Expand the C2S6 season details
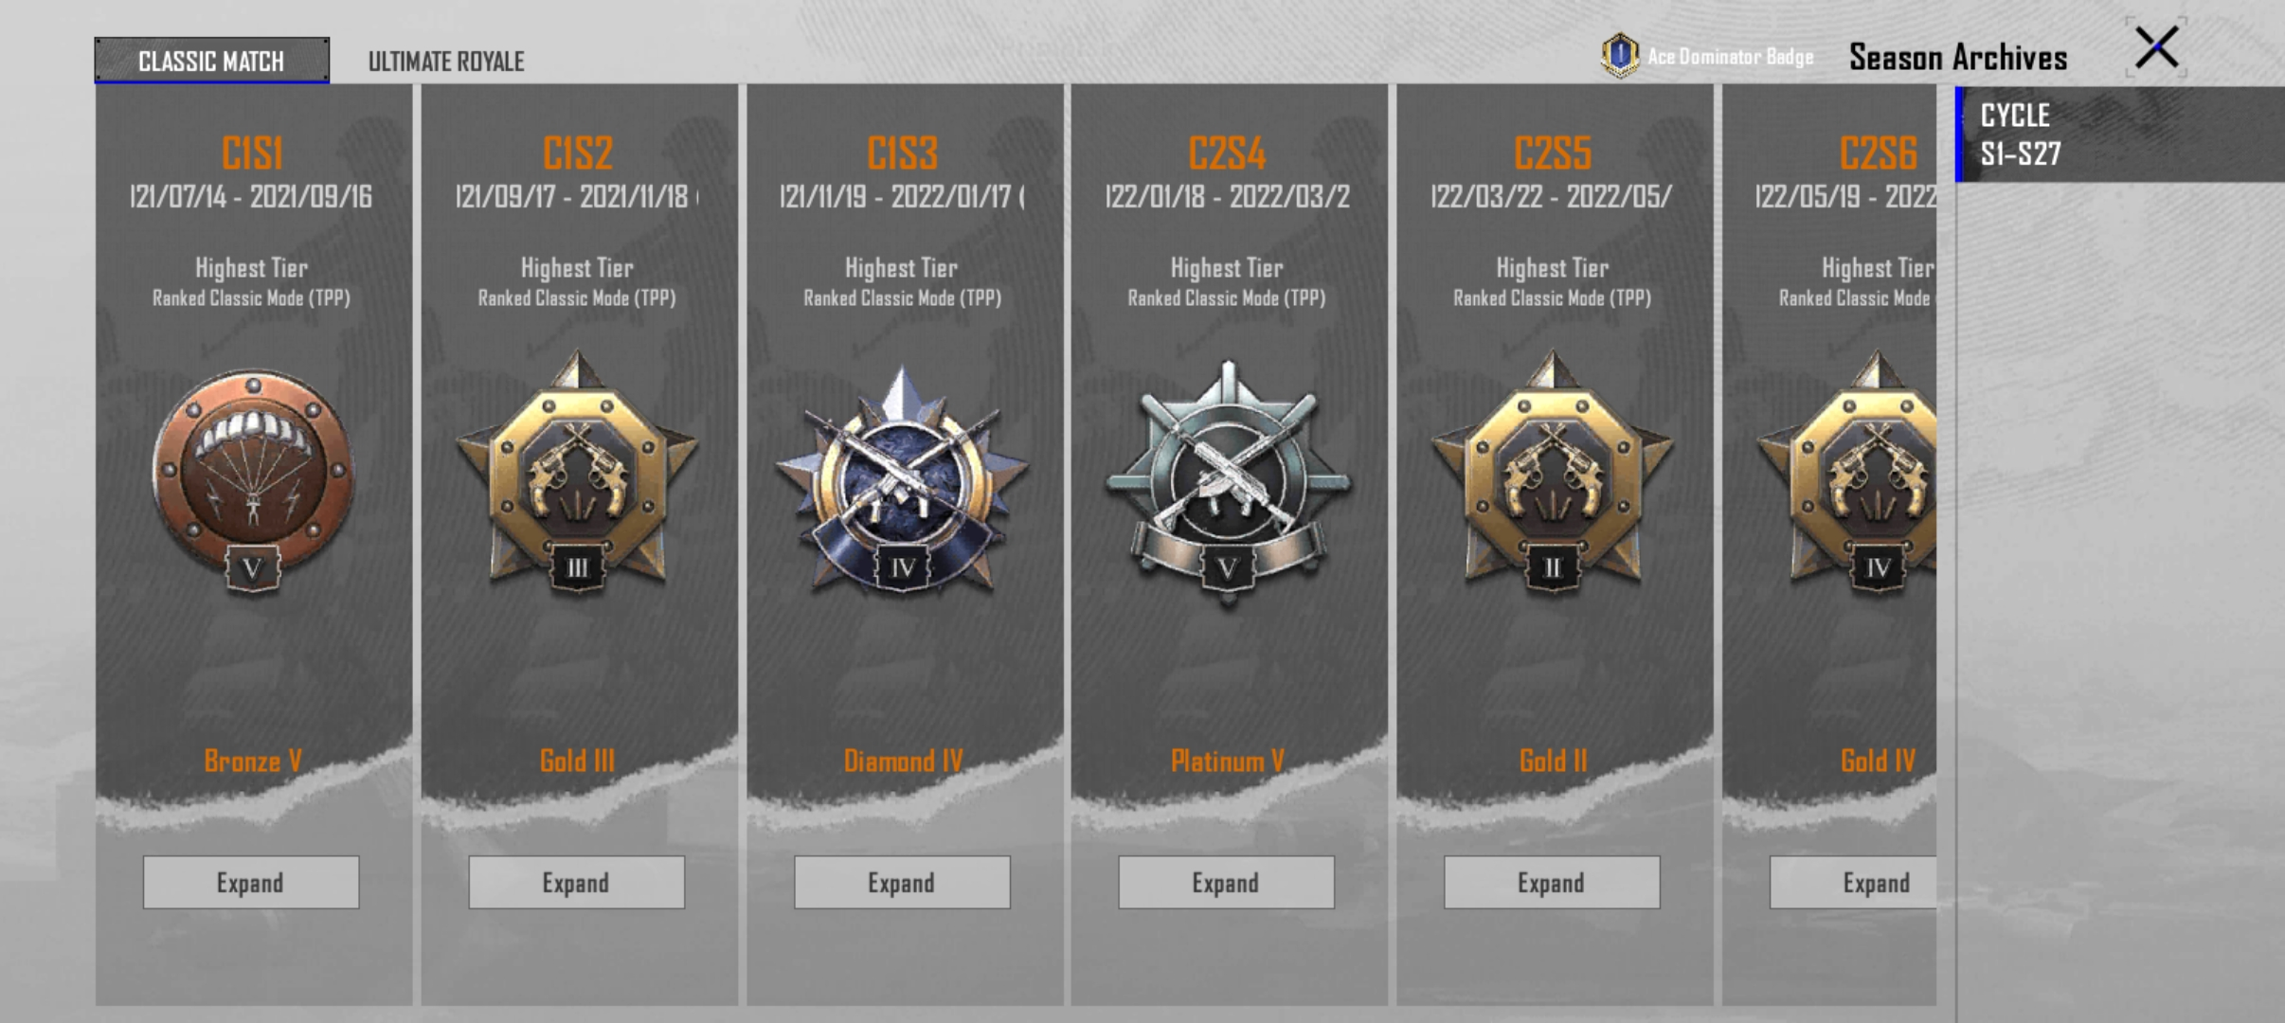Image resolution: width=2285 pixels, height=1023 pixels. (1853, 883)
